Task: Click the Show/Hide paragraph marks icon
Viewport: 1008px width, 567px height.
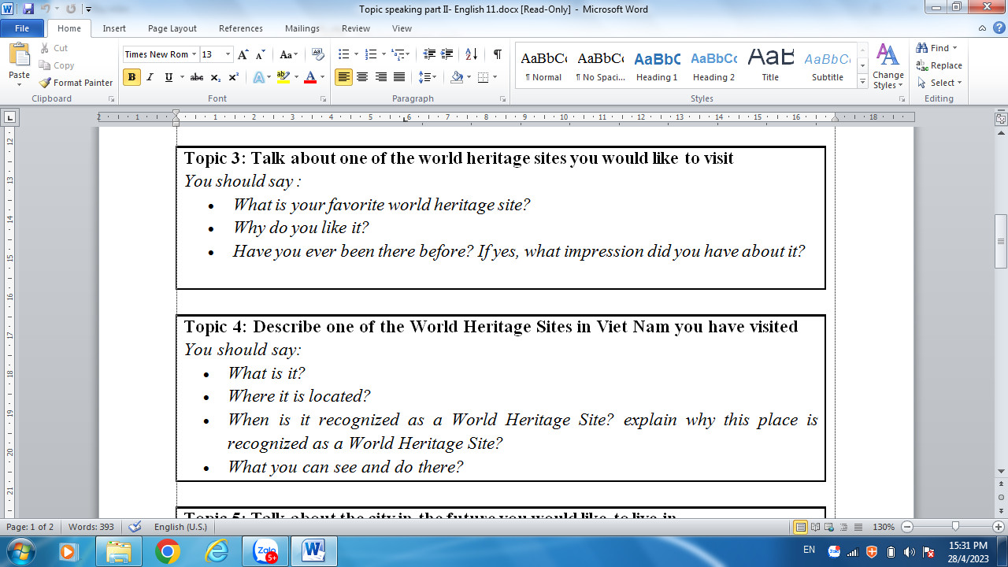Action: coord(497,54)
